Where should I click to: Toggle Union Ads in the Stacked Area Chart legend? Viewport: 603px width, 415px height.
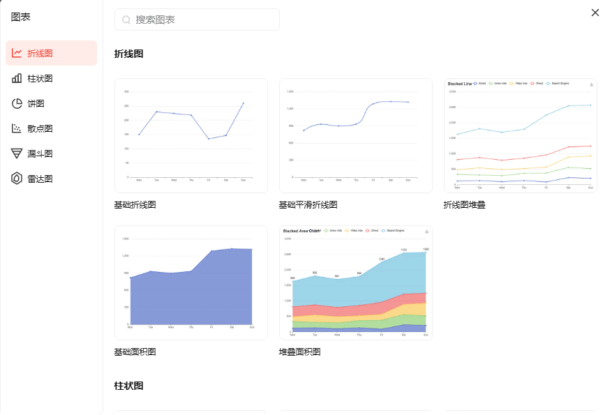[334, 230]
